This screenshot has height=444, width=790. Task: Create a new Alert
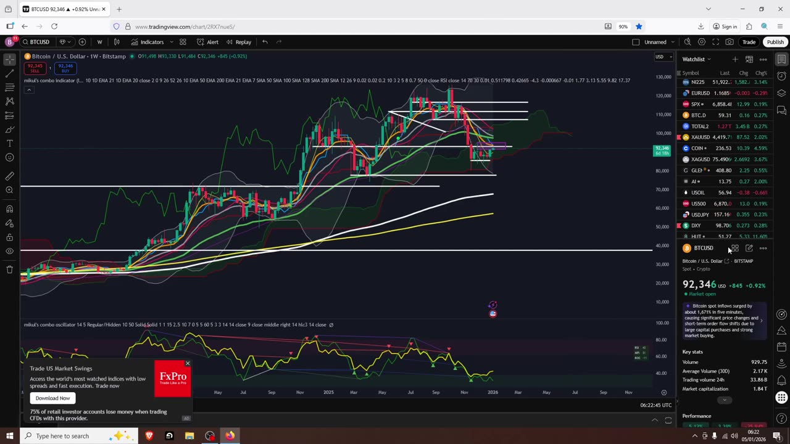click(x=207, y=42)
